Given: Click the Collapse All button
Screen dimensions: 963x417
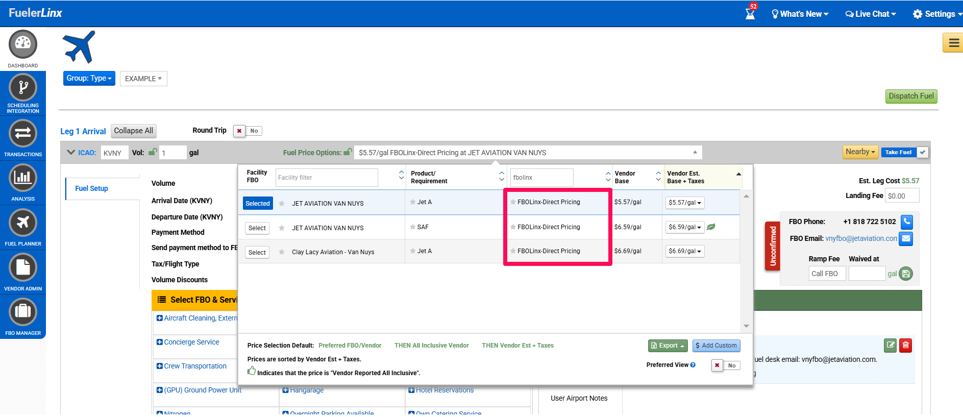Looking at the screenshot, I should point(134,131).
